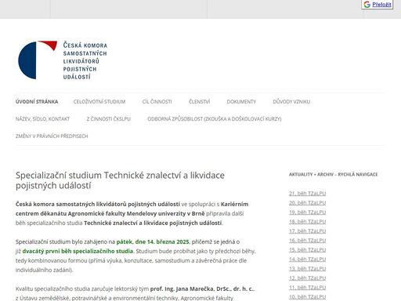Click green text 'pátek, dne 14. března 2025'
The width and height of the screenshot is (401, 301).
[153, 241]
